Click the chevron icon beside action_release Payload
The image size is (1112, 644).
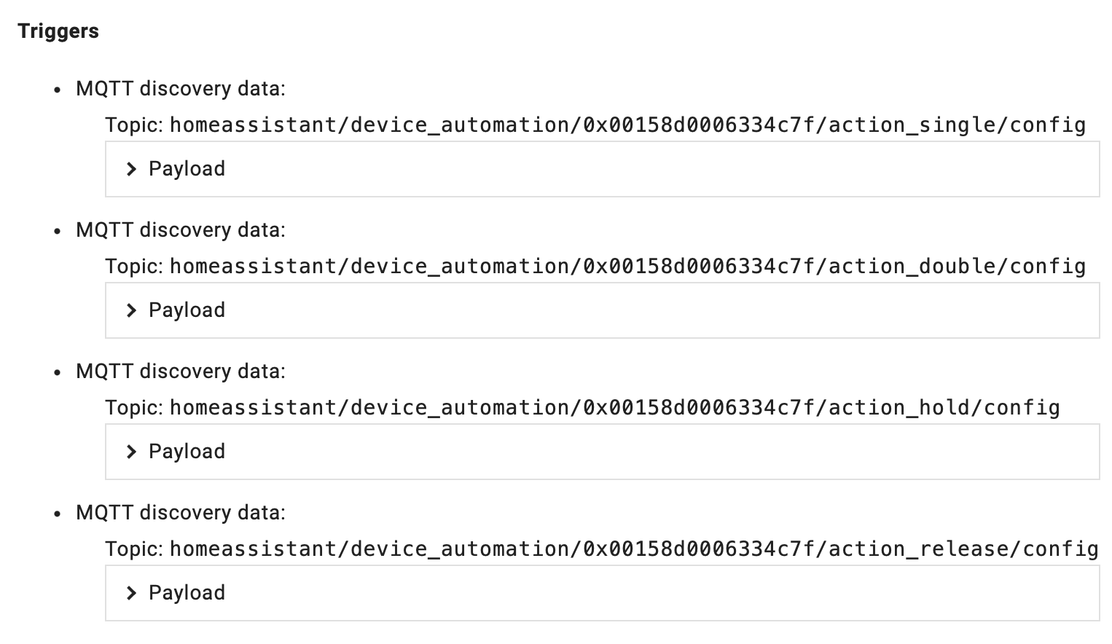tap(131, 593)
